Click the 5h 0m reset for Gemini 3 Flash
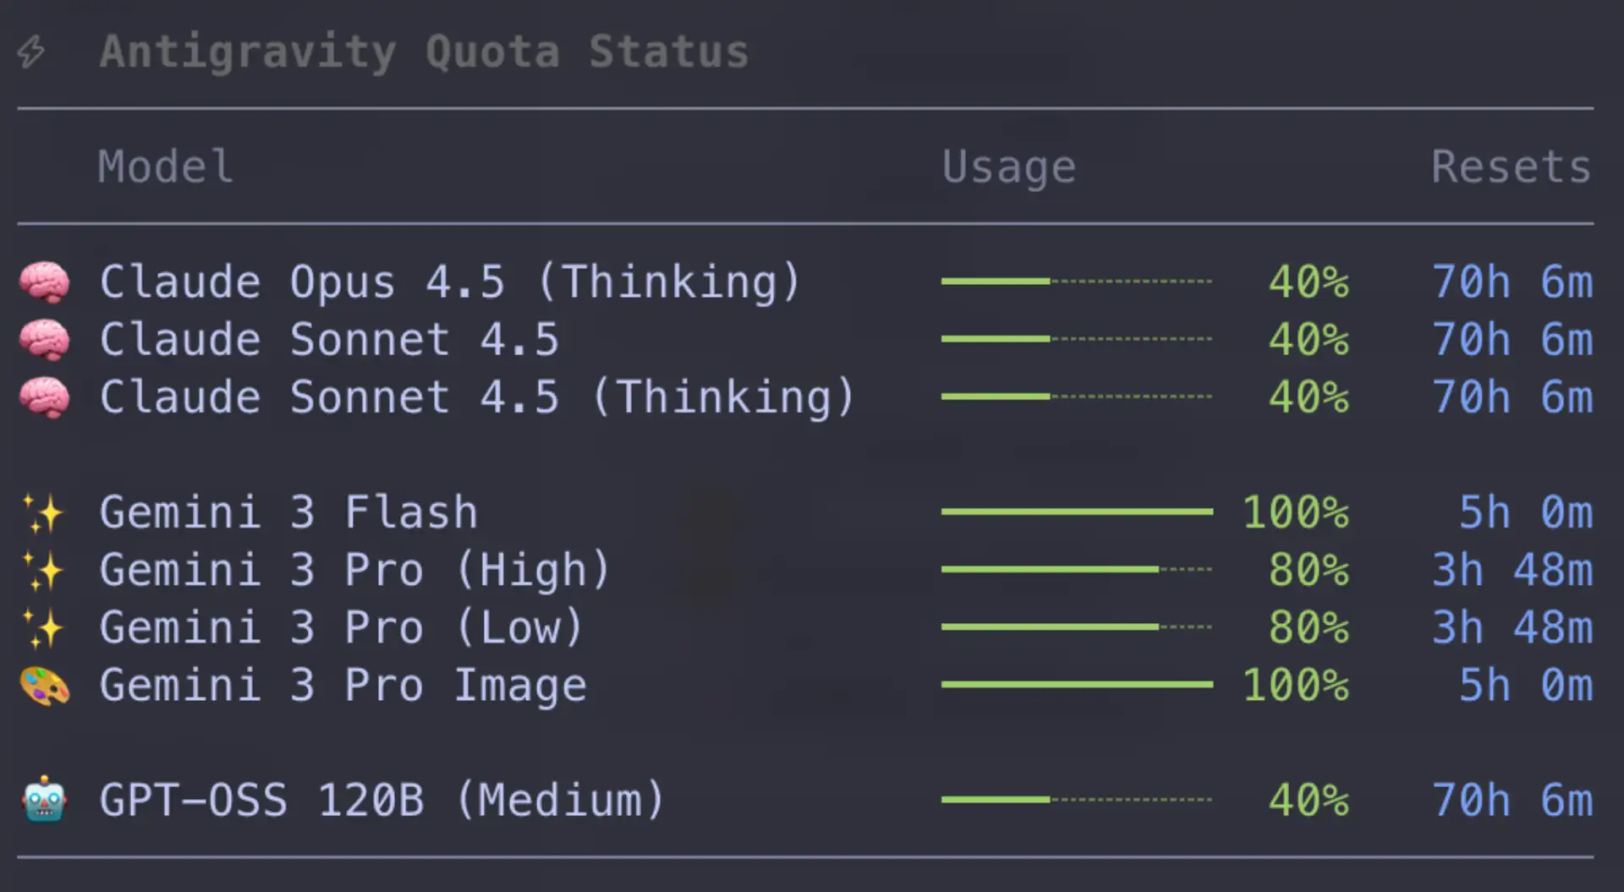Image resolution: width=1624 pixels, height=892 pixels. click(1526, 512)
